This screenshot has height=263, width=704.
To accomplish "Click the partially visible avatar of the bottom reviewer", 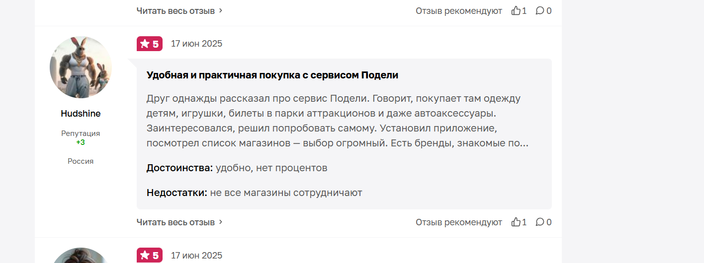I will click(81, 256).
